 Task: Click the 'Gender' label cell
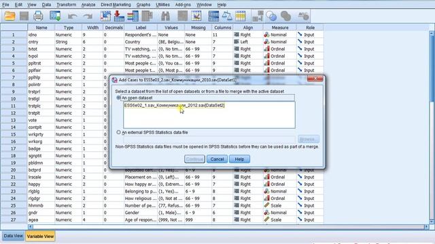(141, 212)
